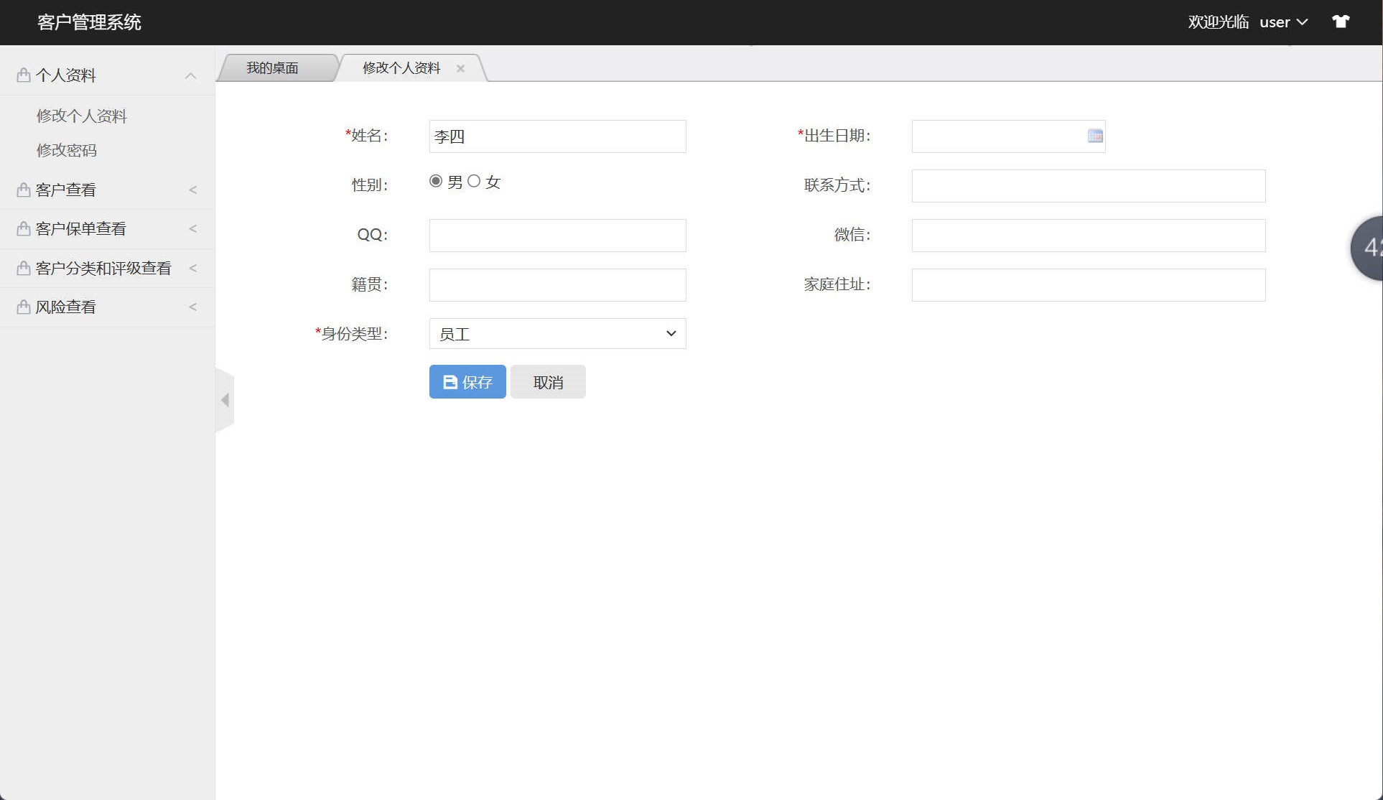Click the save disk icon on 保存 button

[x=448, y=381]
